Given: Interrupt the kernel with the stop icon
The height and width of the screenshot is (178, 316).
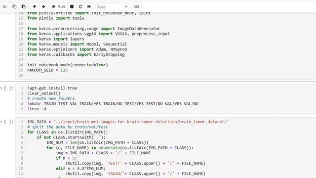Looking at the screenshot, I should pyautogui.click(x=72, y=6).
